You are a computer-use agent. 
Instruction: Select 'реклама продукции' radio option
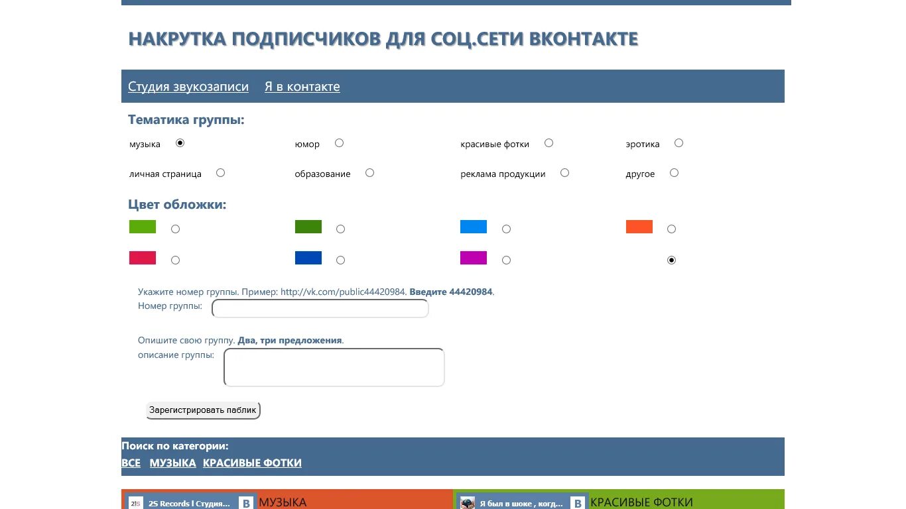tap(564, 173)
